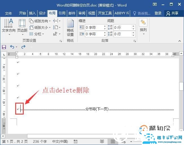The height and width of the screenshot is (145, 184).
Task: Click the word count 236 个字
Action: click(40, 142)
